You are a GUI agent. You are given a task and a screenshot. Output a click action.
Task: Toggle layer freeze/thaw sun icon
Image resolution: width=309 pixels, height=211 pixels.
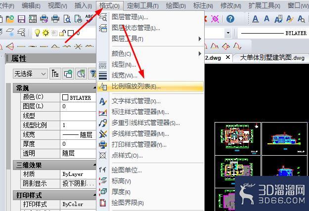coord(45,33)
